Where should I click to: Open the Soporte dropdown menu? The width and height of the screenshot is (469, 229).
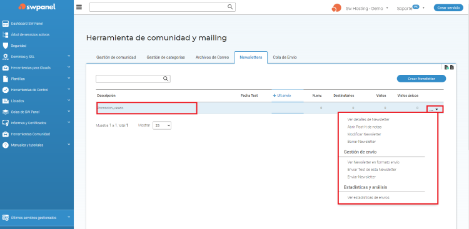[411, 8]
